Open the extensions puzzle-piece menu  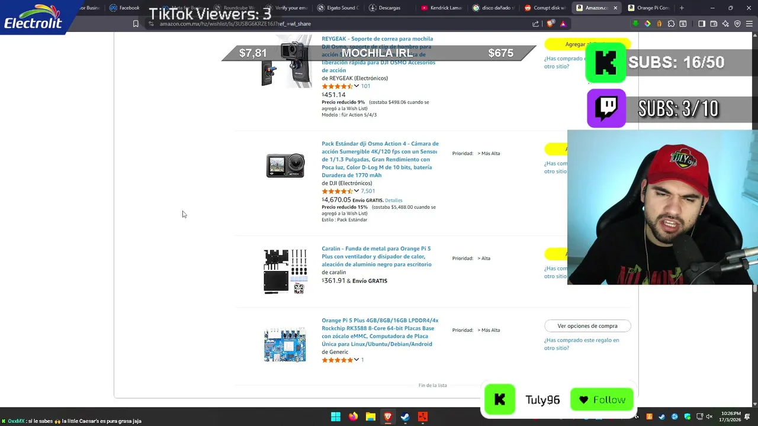tap(671, 24)
